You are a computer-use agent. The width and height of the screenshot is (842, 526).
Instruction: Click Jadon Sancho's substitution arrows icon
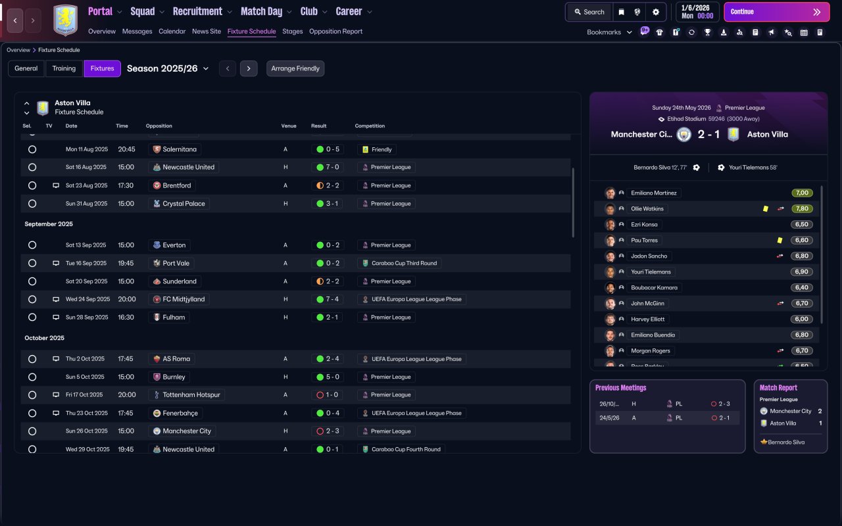coord(780,256)
